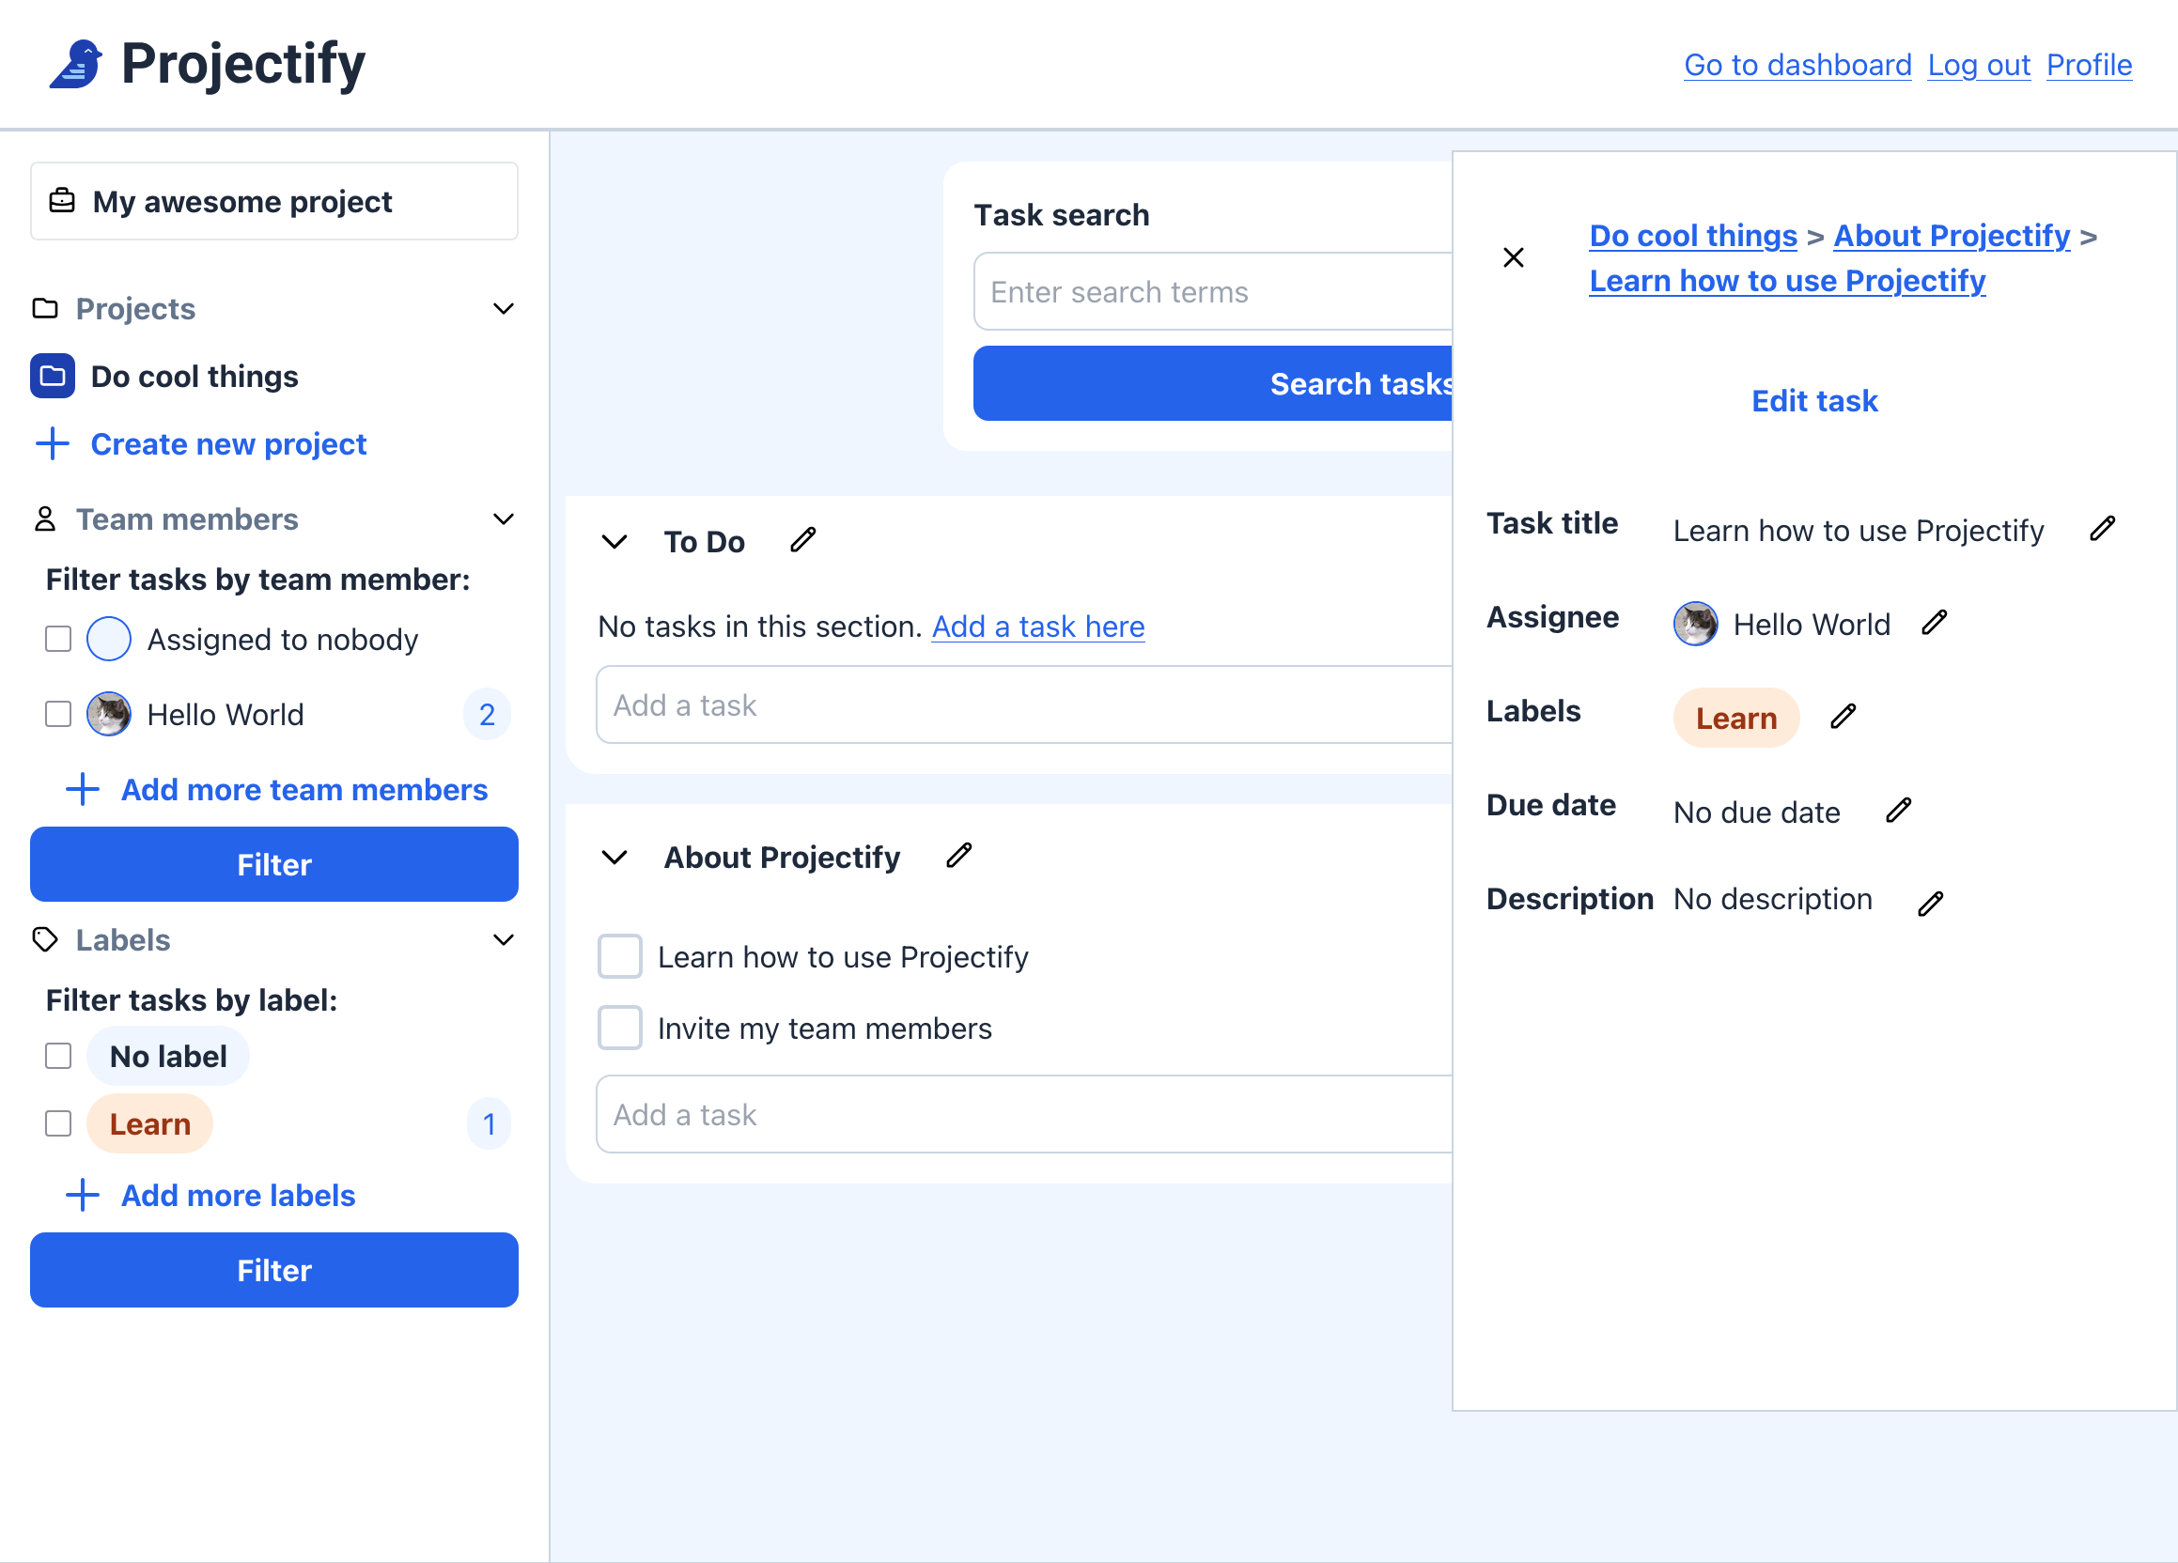Edit the assignee with the pencil icon
This screenshot has width=2178, height=1563.
point(1934,622)
